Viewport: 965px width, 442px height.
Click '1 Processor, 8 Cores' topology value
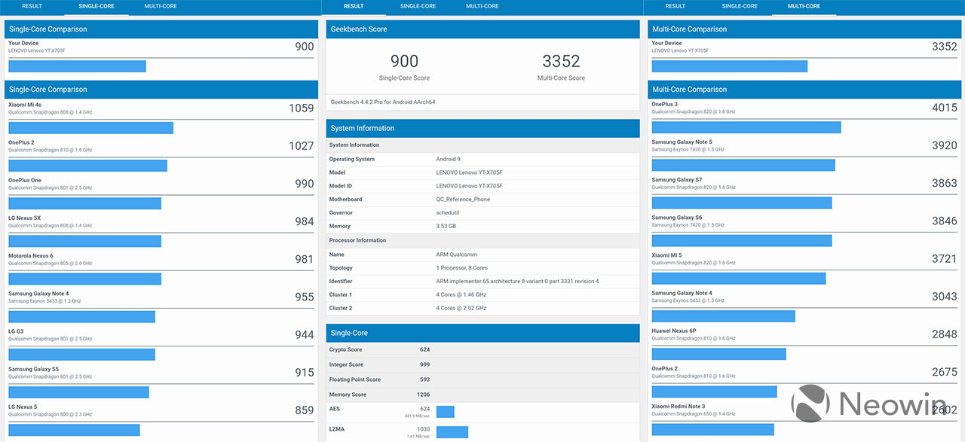462,268
